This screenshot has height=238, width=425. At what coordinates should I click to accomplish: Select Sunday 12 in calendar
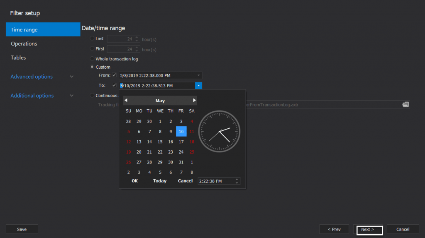pyautogui.click(x=129, y=142)
